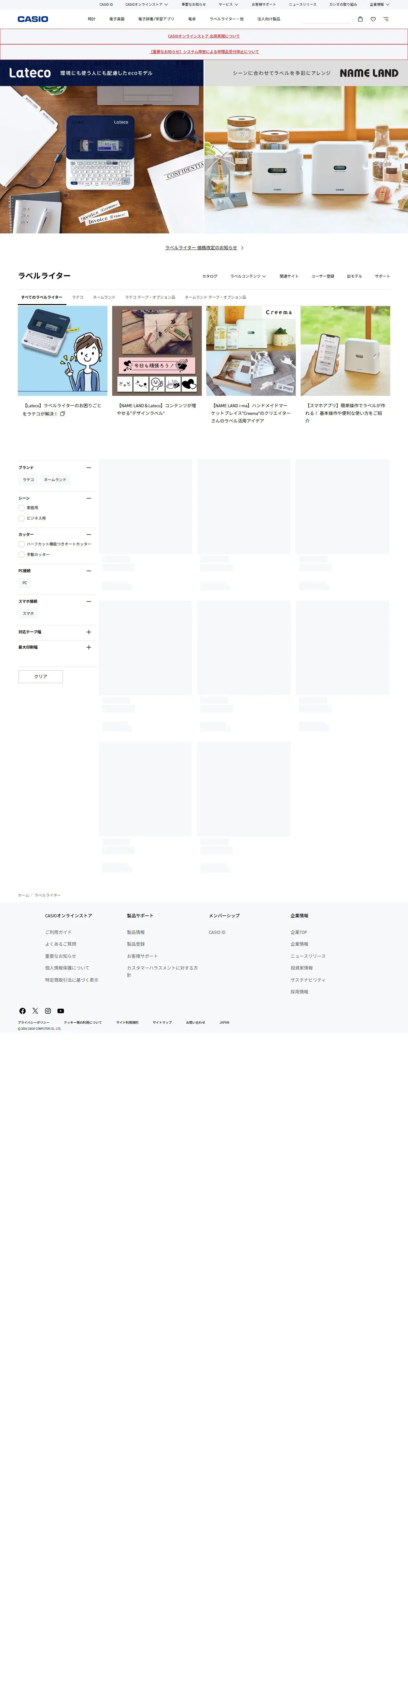Toggle the ラテコ brand filter chip
The height and width of the screenshot is (1707, 408).
click(x=28, y=480)
